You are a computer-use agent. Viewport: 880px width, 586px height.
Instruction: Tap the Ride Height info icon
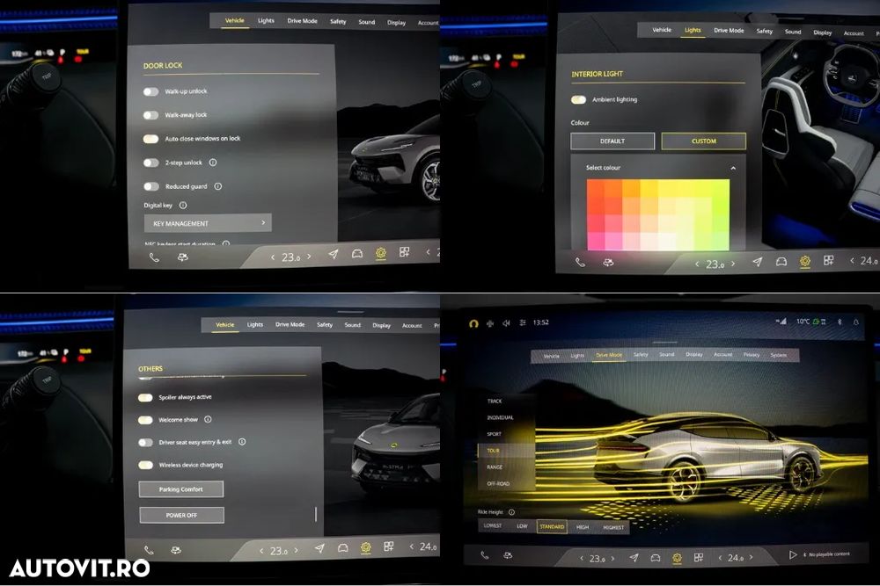[x=511, y=512]
